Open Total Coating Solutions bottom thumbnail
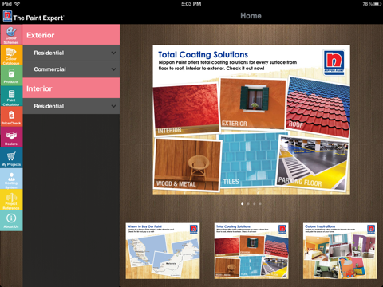This screenshot has height=287, width=383. [x=251, y=251]
